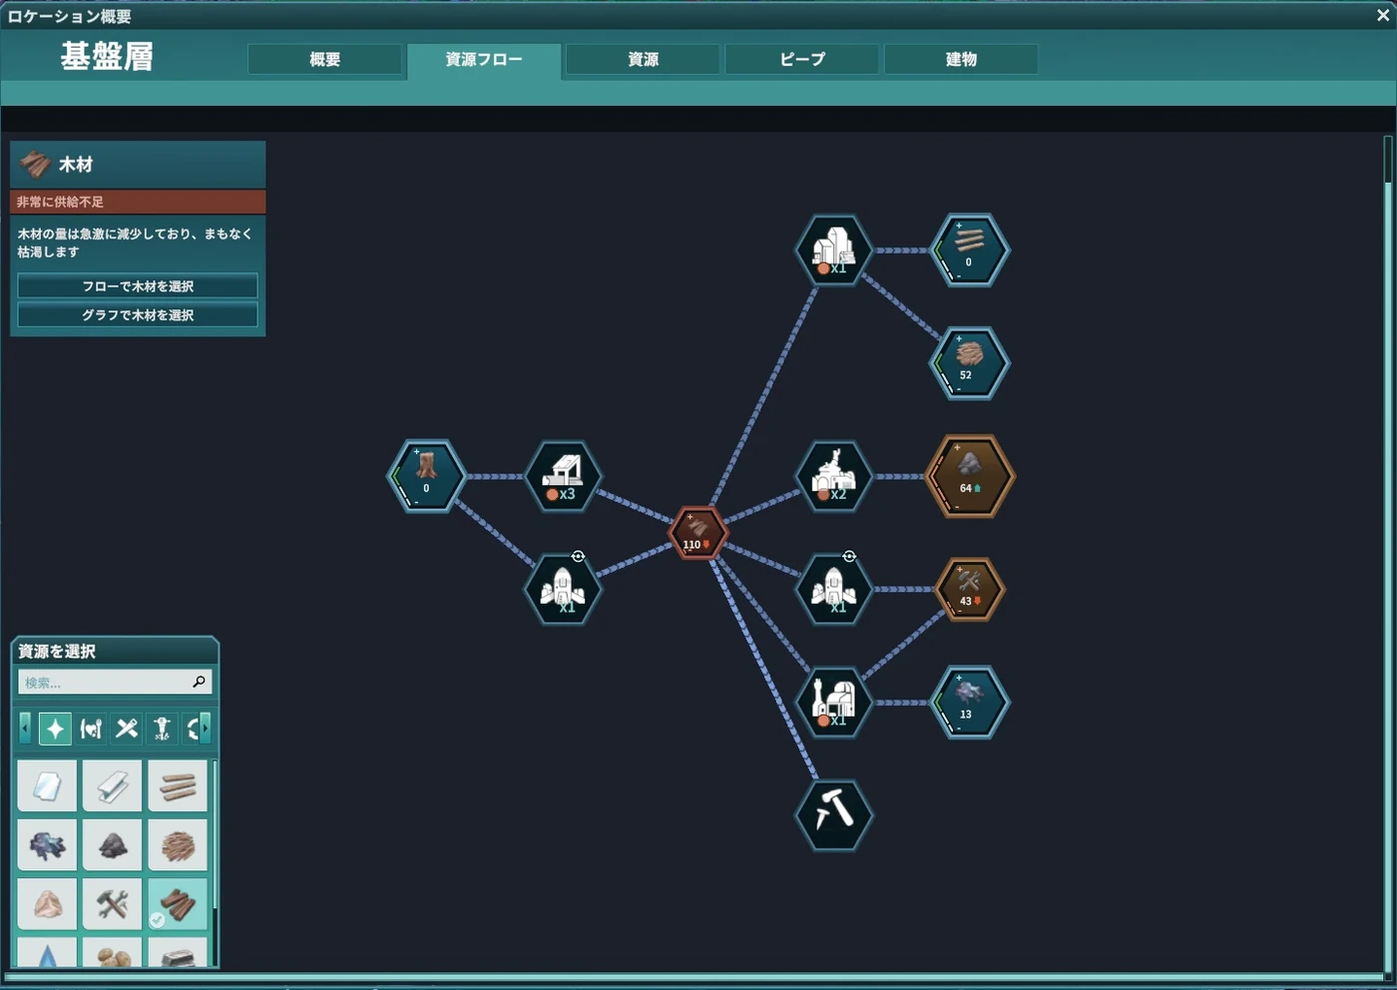Toggle the all-resources star category filter
The height and width of the screenshot is (990, 1397).
(x=55, y=729)
